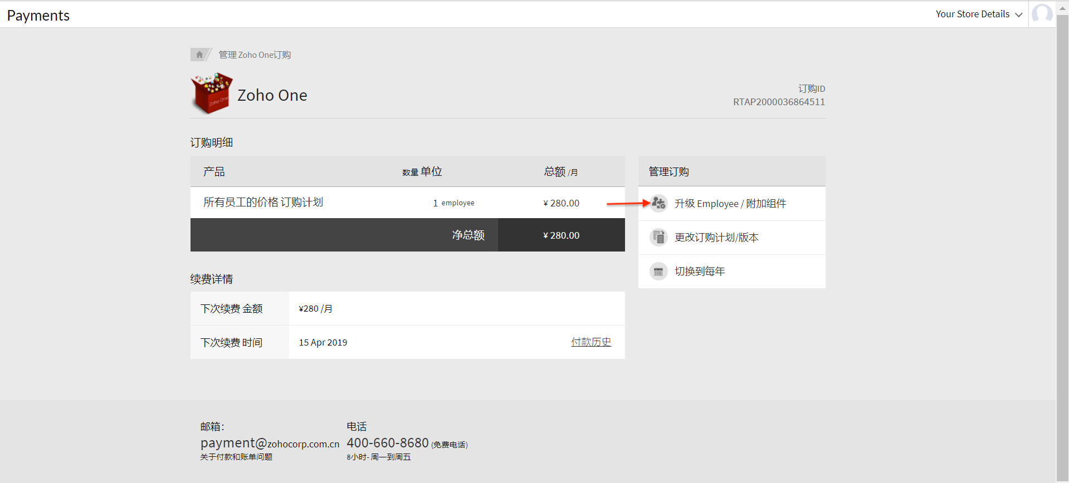
Task: Open the 付款历史 payment history link
Action: 591,342
